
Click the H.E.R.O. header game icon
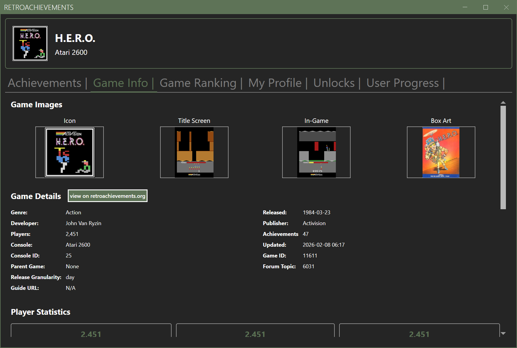30,43
